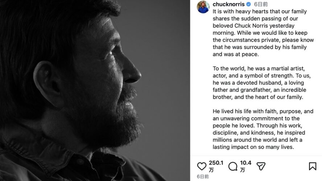Click the 6日前 timestamp next to username
322x181 pixels.
pyautogui.click(x=260, y=5)
